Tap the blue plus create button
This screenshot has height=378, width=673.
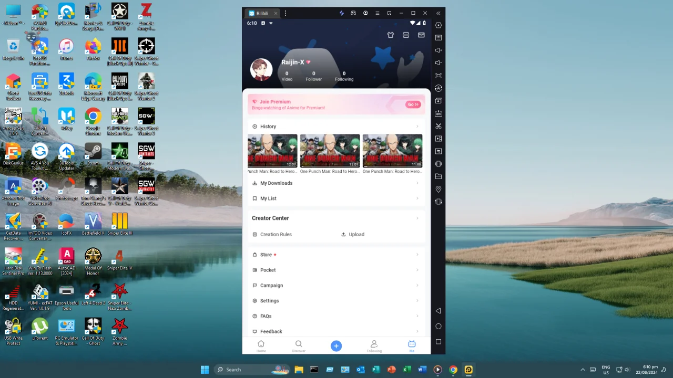[336, 345]
